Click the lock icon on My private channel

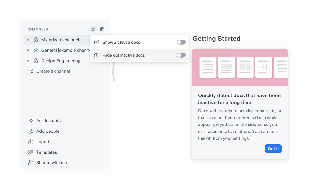[35, 39]
